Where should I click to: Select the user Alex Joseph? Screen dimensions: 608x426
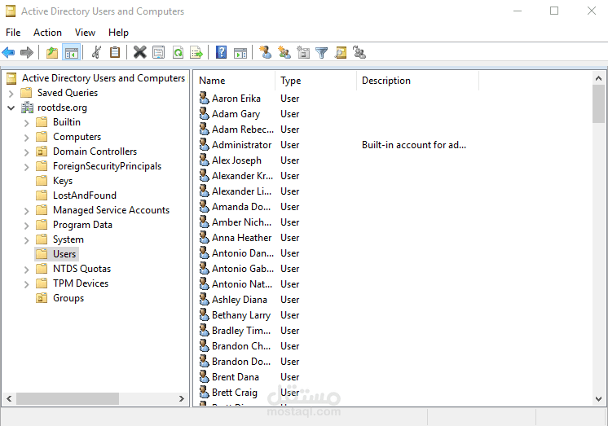236,160
